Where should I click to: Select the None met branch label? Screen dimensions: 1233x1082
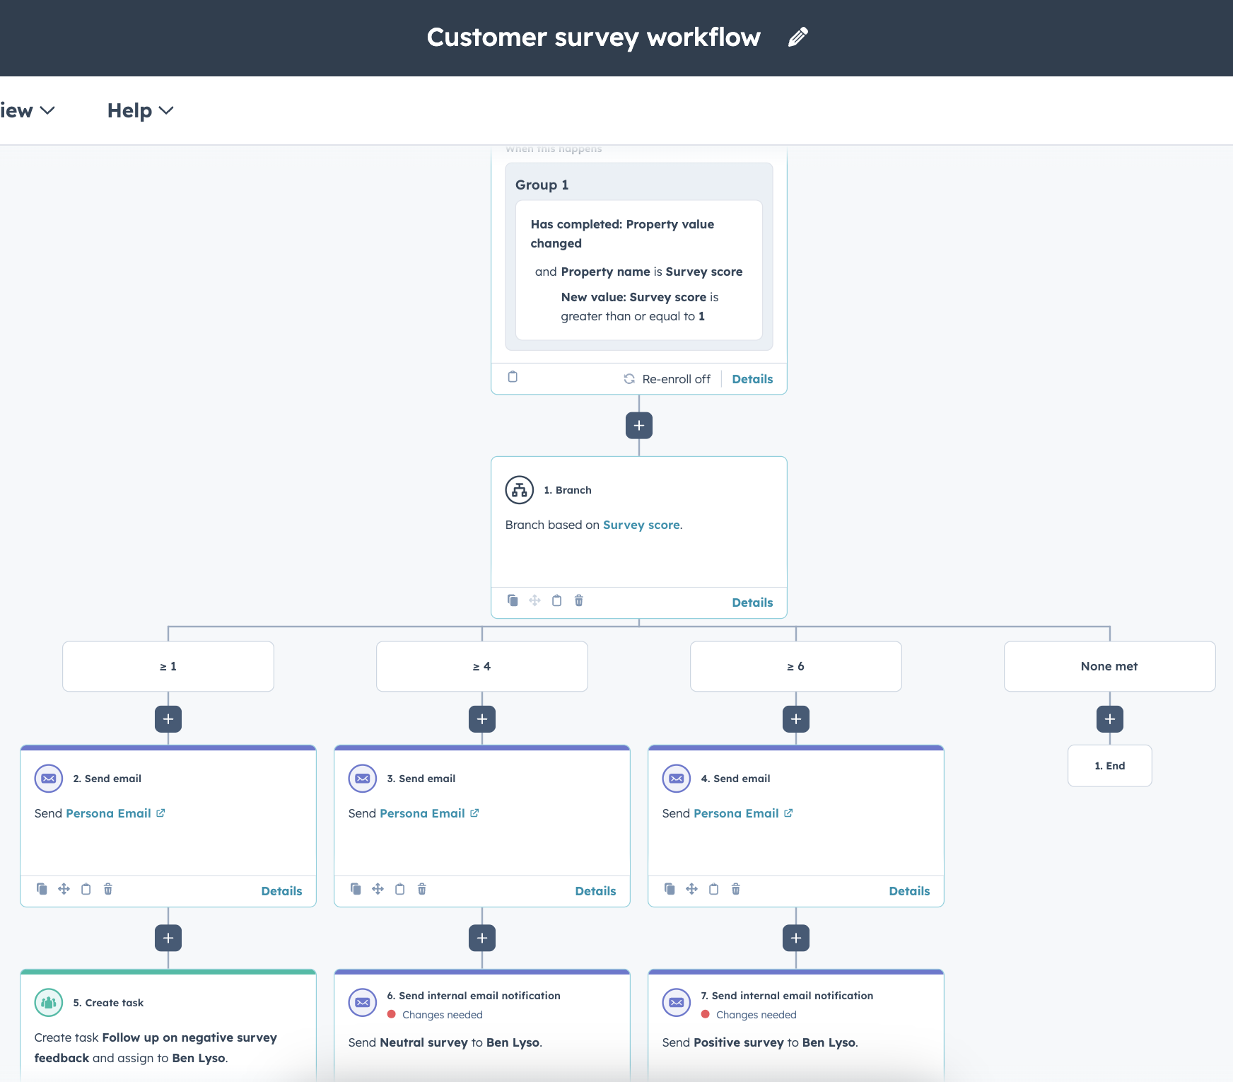click(x=1109, y=665)
